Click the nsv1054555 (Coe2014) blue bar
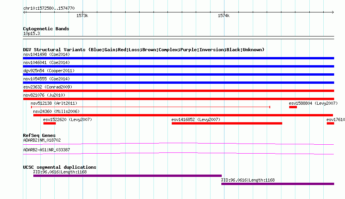Screen dimensions: 345x199 click(x=178, y=83)
